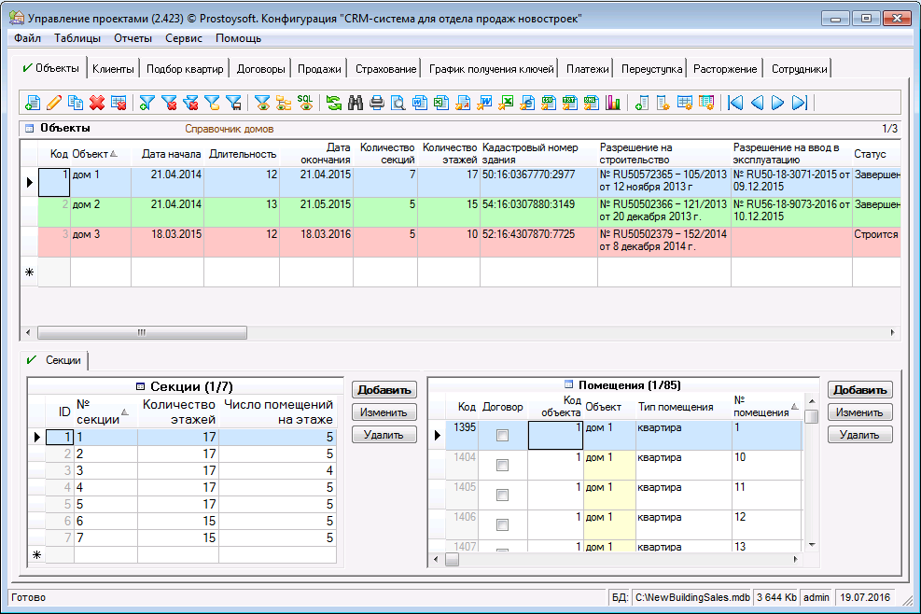This screenshot has width=921, height=614.
Task: Click the binoculars search icon
Action: (356, 103)
